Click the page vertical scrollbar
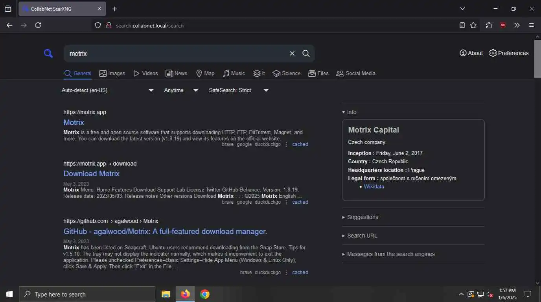Screen dimensions: 541x302 pyautogui.click(x=537, y=59)
